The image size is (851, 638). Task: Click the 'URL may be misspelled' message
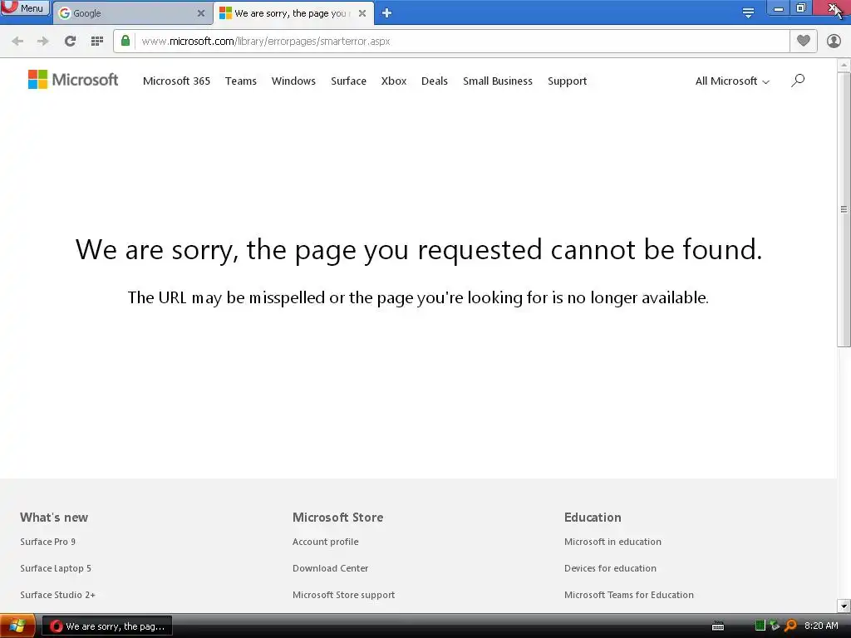[x=418, y=298]
